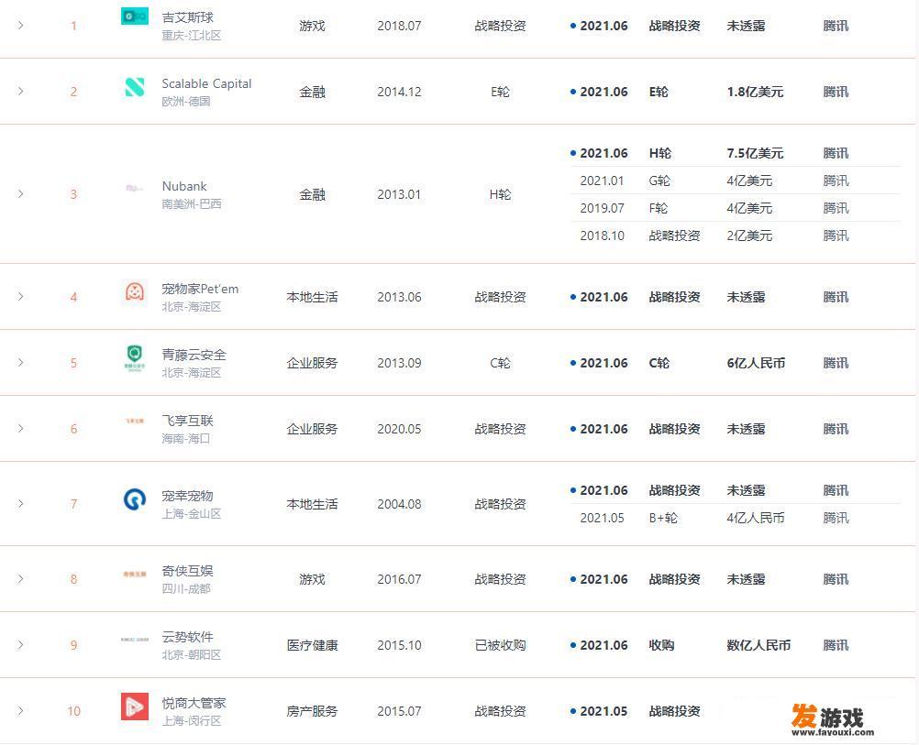
Task: Click 4亿人民币 amount in 宠幸宠物 row
Action: click(756, 519)
